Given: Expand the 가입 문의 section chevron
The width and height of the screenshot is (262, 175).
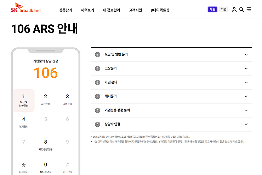Looking at the screenshot, I should coord(246,83).
